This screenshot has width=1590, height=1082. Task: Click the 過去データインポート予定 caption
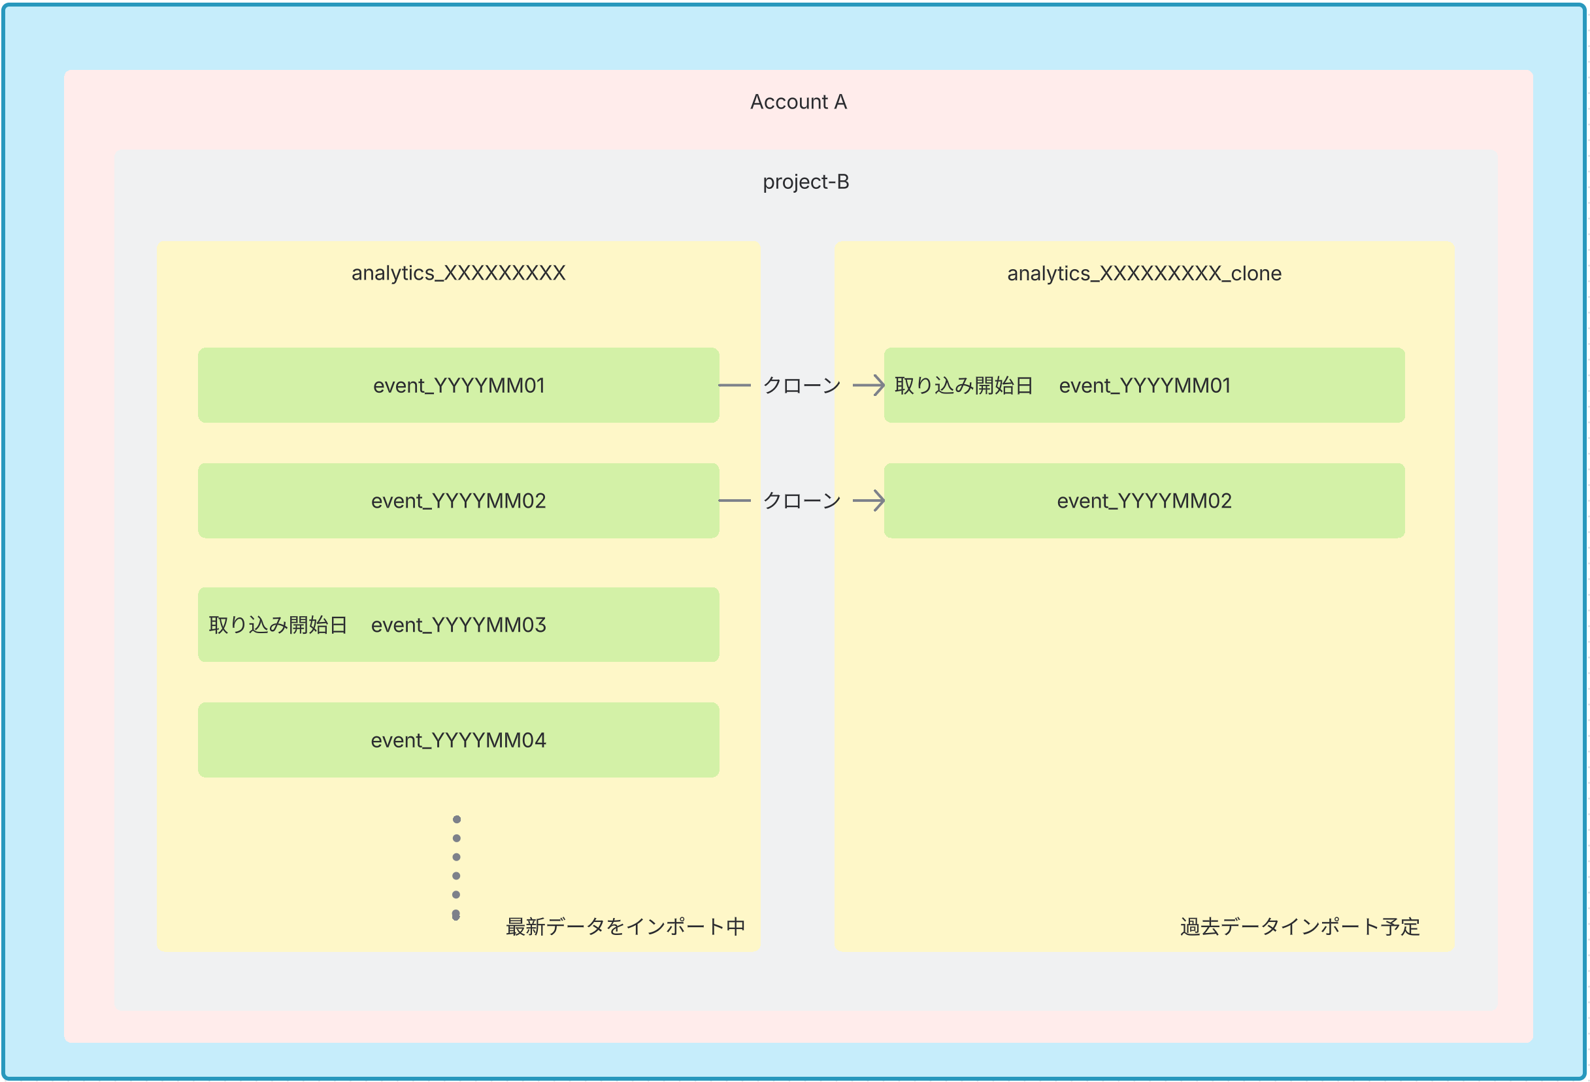click(x=1299, y=926)
